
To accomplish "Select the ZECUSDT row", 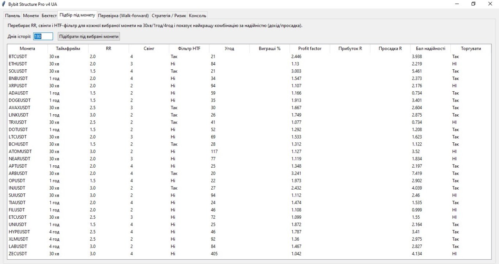I will point(249,254).
